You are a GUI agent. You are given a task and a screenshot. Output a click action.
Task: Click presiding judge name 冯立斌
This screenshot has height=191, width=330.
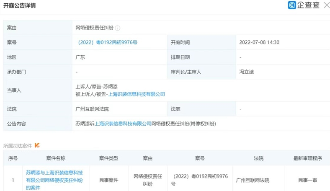(247, 72)
